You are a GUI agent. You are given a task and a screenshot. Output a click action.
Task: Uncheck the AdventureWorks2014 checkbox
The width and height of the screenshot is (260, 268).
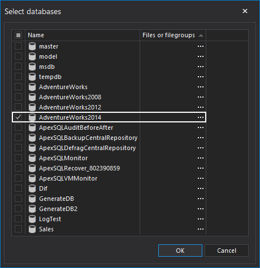pos(18,117)
